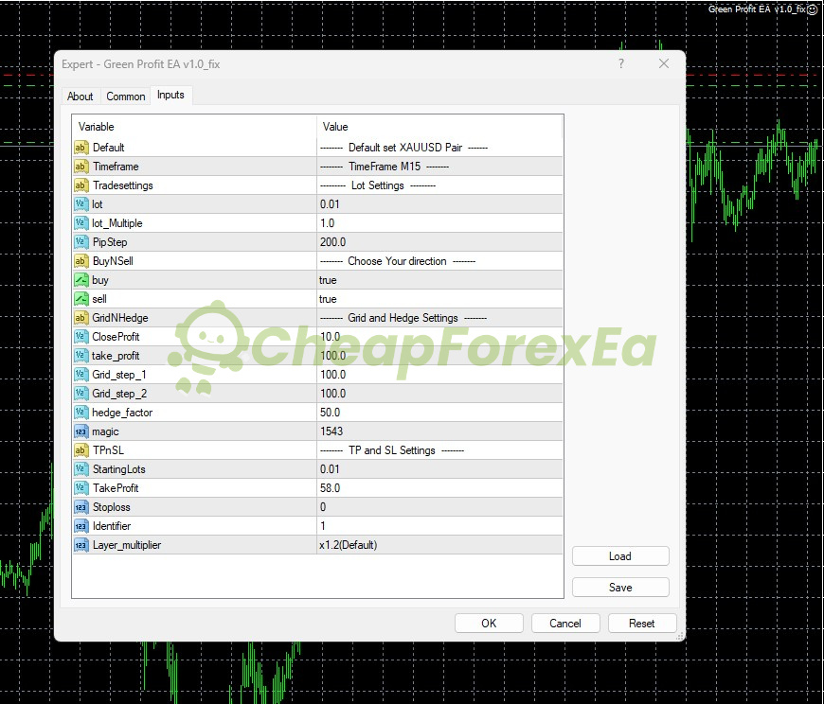This screenshot has height=704, width=824.
Task: Load a preset with the Load button
Action: pos(620,556)
